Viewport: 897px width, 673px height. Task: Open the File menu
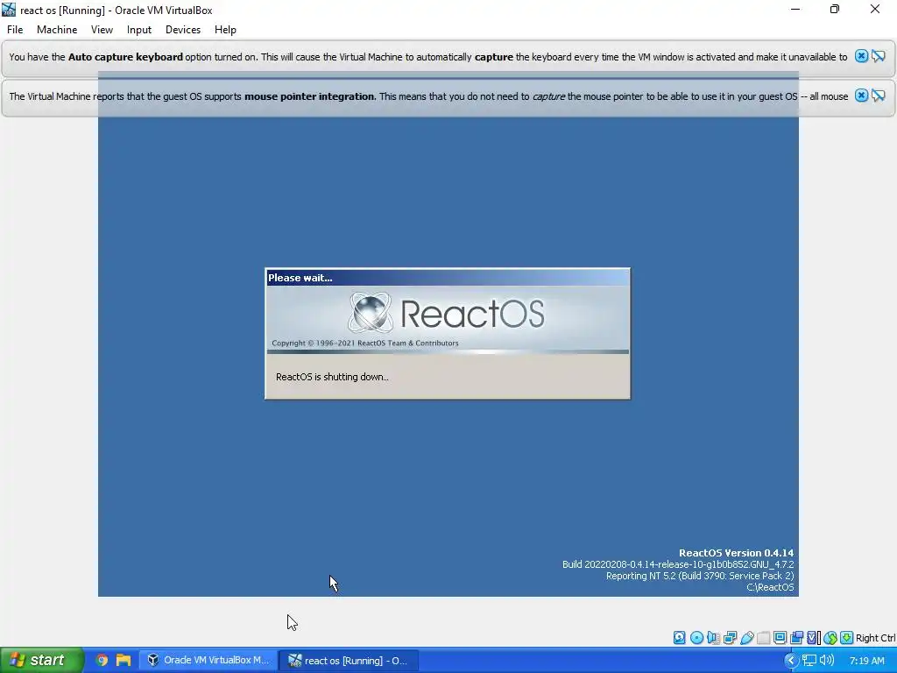[x=15, y=30]
